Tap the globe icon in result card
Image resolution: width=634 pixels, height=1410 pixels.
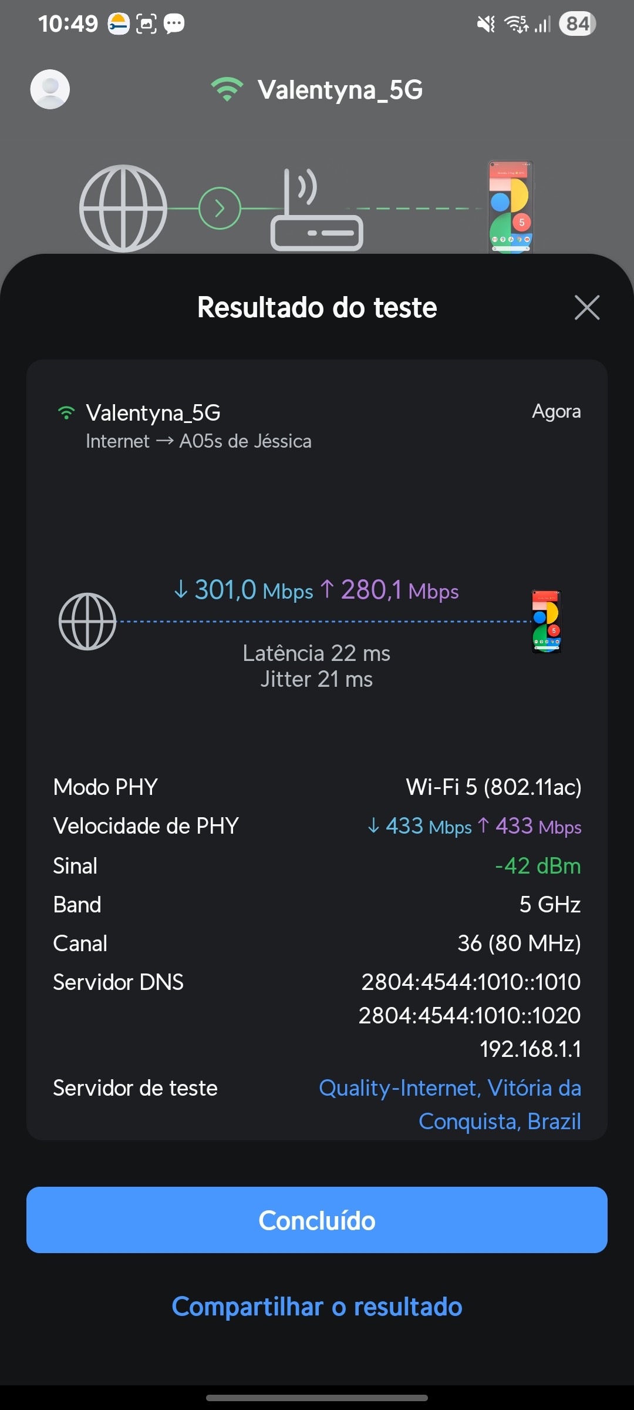(x=87, y=622)
